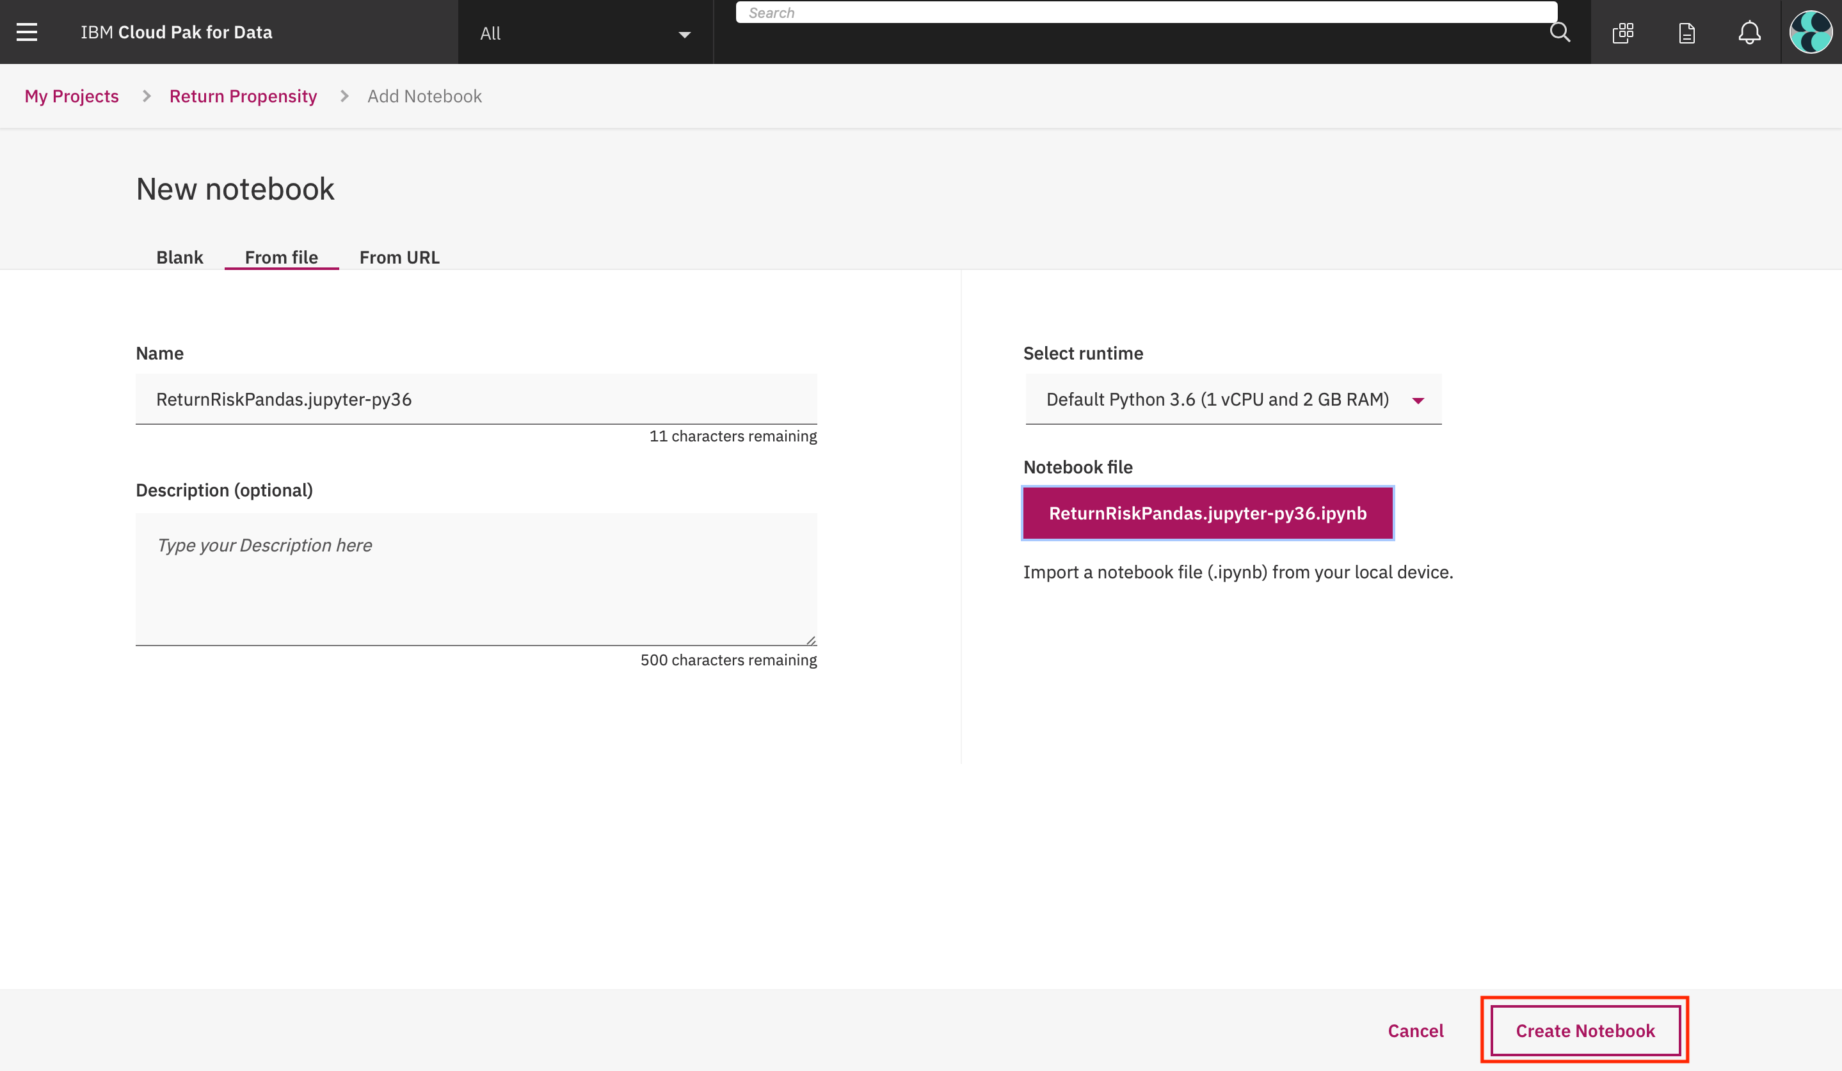Open the notifications bell
1842x1071 pixels.
point(1749,32)
